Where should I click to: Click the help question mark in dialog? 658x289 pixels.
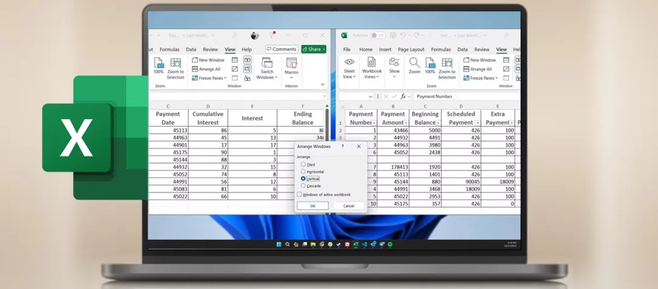[x=342, y=147]
